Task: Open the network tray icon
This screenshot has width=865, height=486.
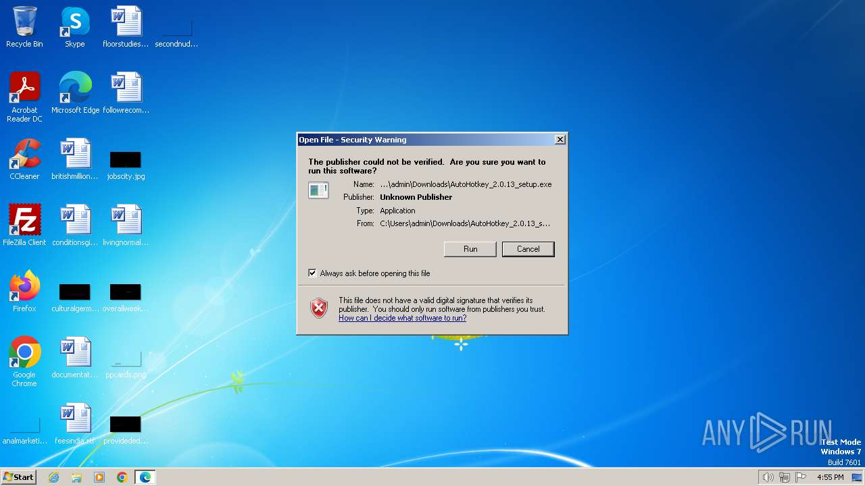Action: coord(785,477)
